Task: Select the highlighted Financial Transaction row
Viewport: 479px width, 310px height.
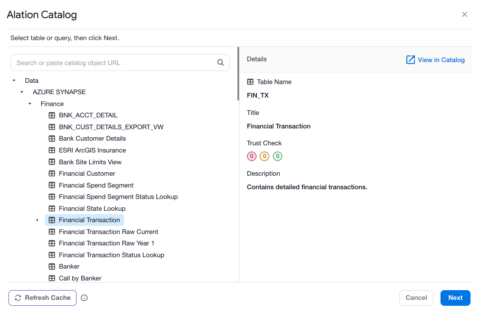Action: click(84, 220)
